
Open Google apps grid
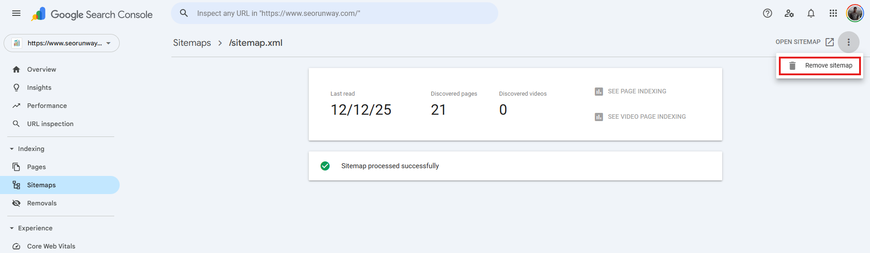833,13
